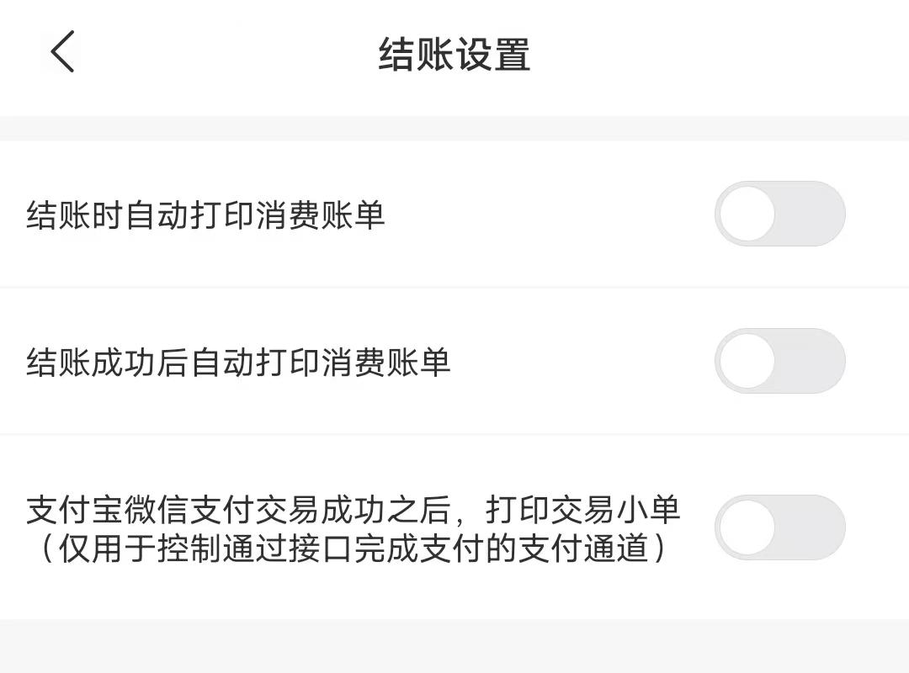This screenshot has width=909, height=673.
Task: Tap the 结账时自动打印消费账单 label text
Action: (205, 215)
